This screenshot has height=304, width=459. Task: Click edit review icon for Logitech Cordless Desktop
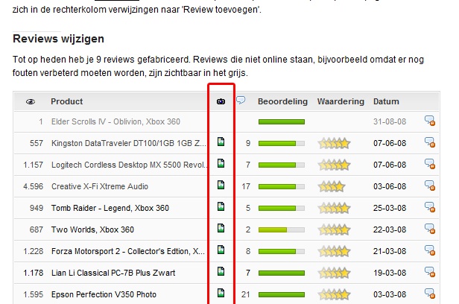click(x=430, y=164)
